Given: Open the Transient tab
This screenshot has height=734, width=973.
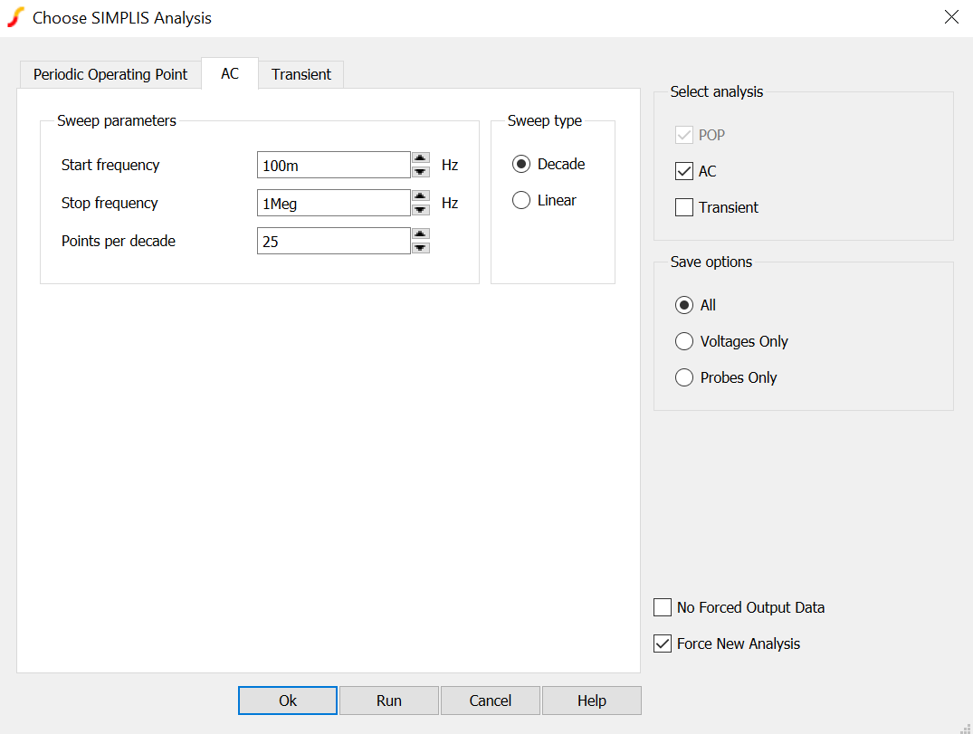Looking at the screenshot, I should (x=301, y=74).
